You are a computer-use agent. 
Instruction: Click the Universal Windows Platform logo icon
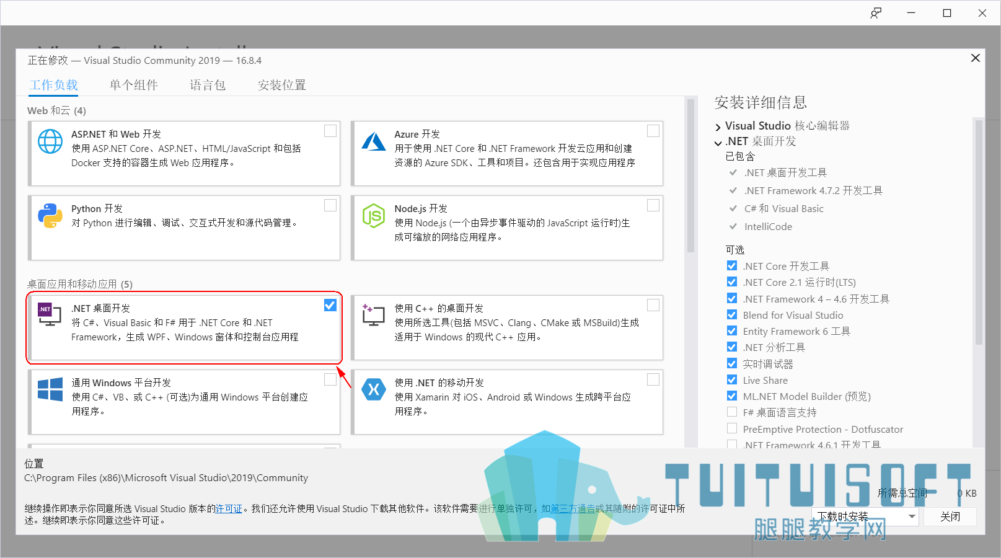tap(50, 389)
